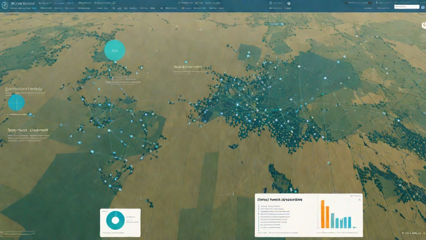The image size is (426, 240).
Task: Click the tallest orange bar in bar chart
Action: [322, 214]
